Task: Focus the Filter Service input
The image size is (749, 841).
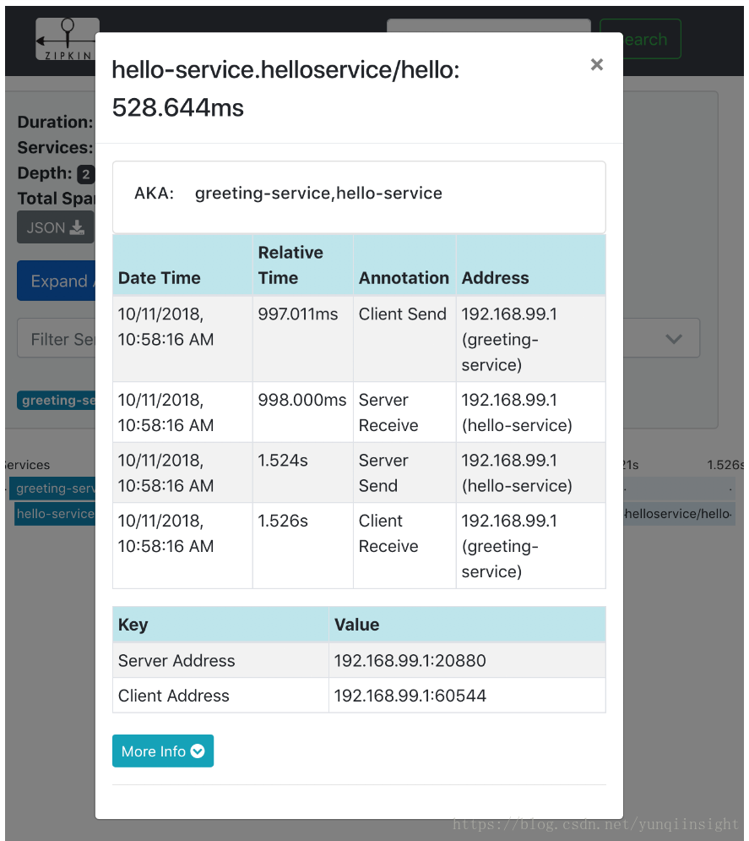Action: pyautogui.click(x=57, y=338)
